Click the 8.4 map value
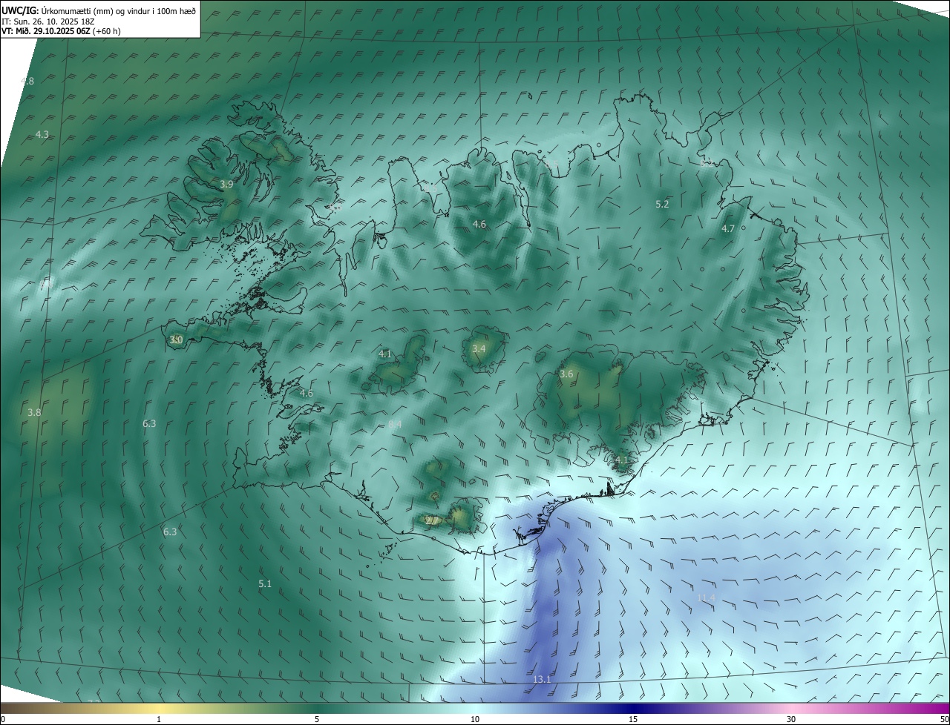Image resolution: width=950 pixels, height=725 pixels. pyautogui.click(x=395, y=424)
